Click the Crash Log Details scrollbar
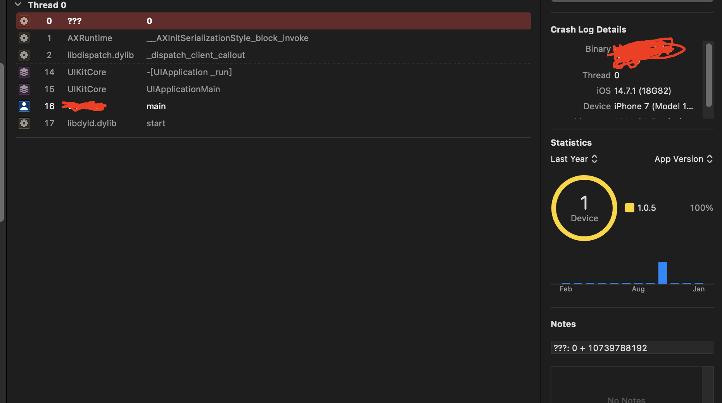The width and height of the screenshot is (722, 403). point(709,75)
